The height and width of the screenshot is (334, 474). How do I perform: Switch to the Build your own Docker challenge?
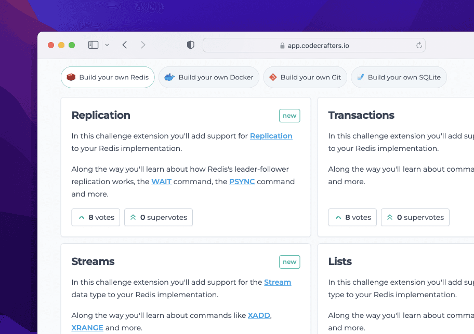click(208, 77)
